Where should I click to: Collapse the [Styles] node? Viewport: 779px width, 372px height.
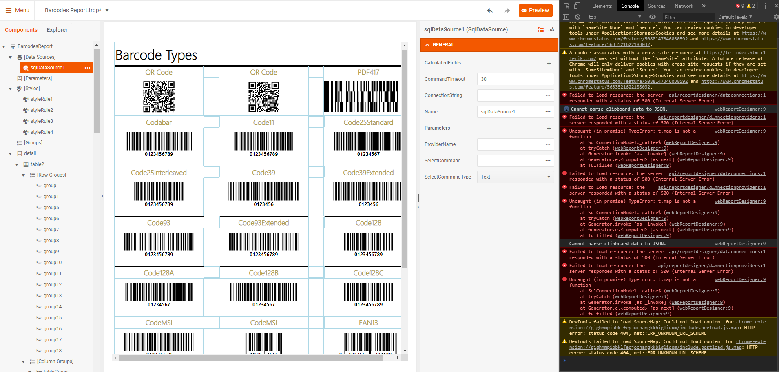[x=10, y=89]
